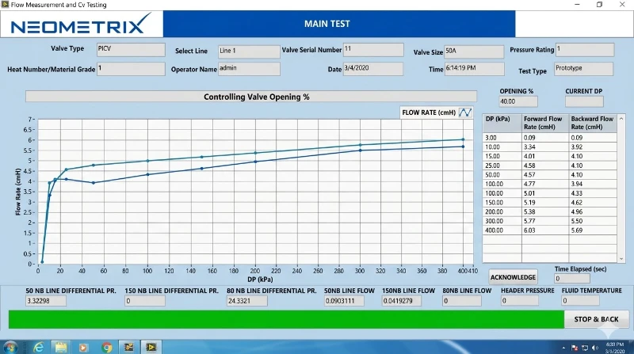Click the Forward Flow Rate column header
The width and height of the screenshot is (634, 354).
pos(545,124)
